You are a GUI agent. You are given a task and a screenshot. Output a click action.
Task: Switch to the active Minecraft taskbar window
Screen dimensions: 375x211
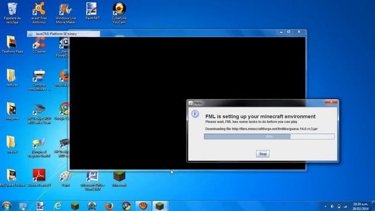click(x=160, y=206)
